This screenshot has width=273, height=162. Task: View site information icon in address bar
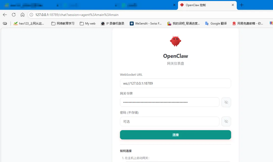pyautogui.click(x=31, y=15)
